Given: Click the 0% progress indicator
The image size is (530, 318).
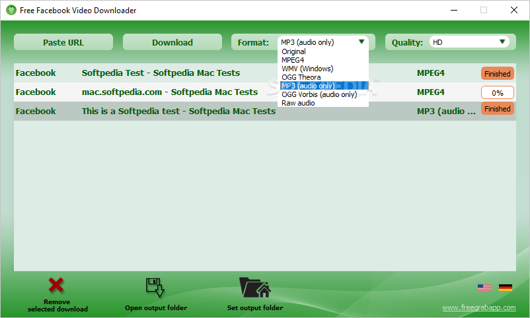Looking at the screenshot, I should (x=497, y=92).
